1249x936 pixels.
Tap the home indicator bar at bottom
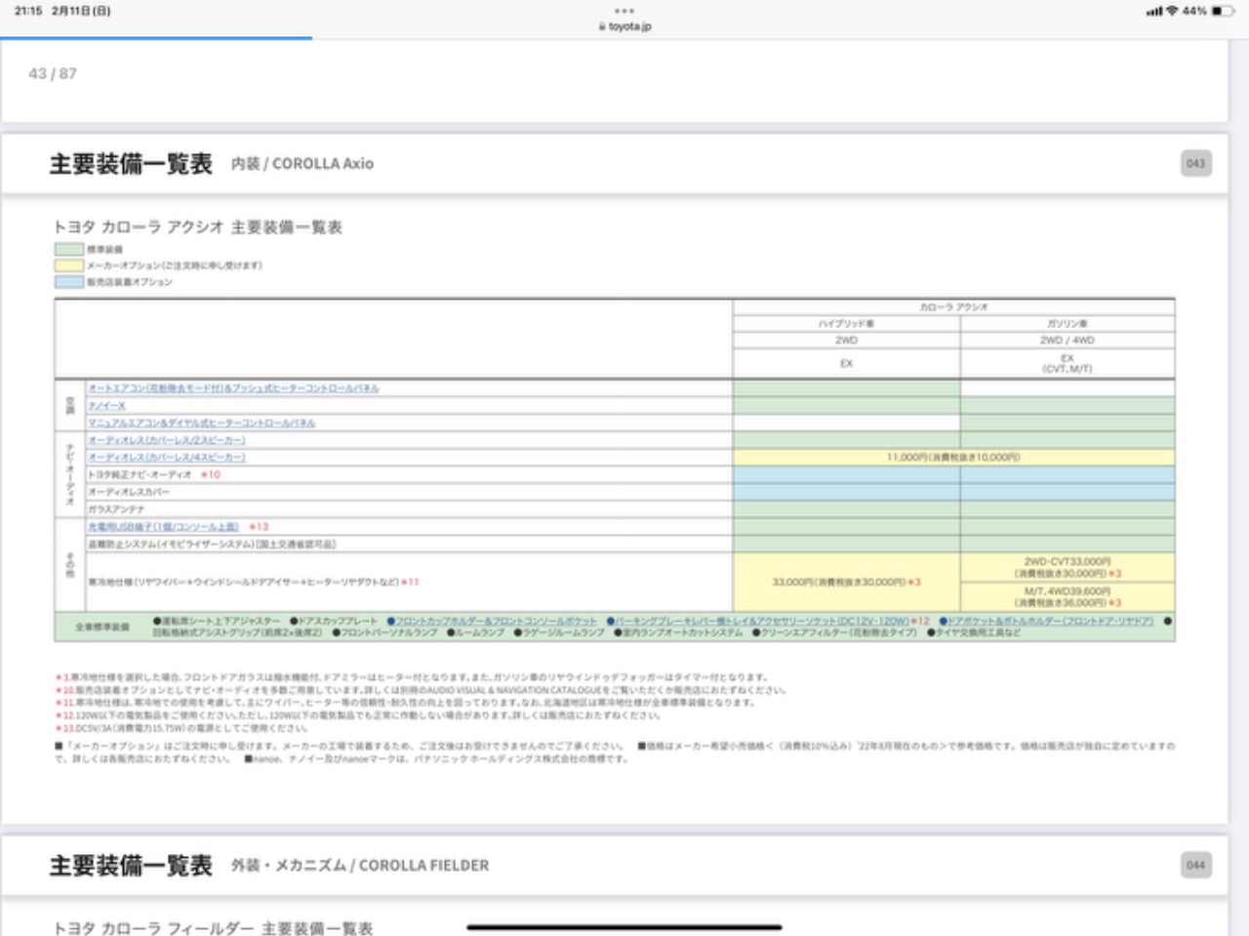(624, 926)
